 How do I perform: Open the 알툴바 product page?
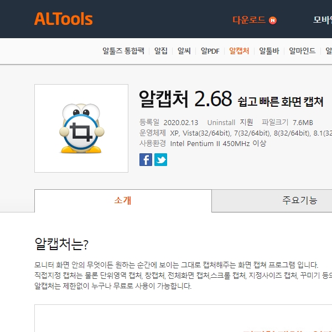coord(269,51)
